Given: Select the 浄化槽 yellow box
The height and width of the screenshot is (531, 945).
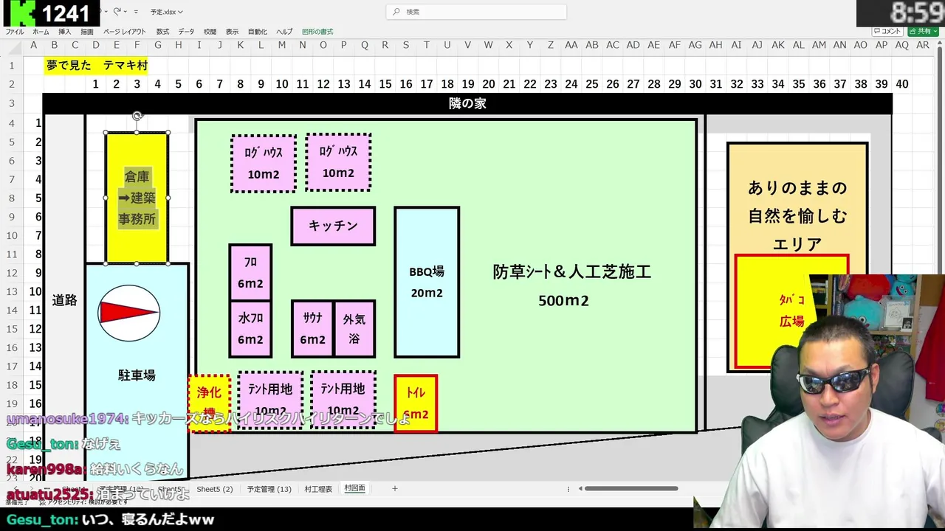Looking at the screenshot, I should point(210,403).
